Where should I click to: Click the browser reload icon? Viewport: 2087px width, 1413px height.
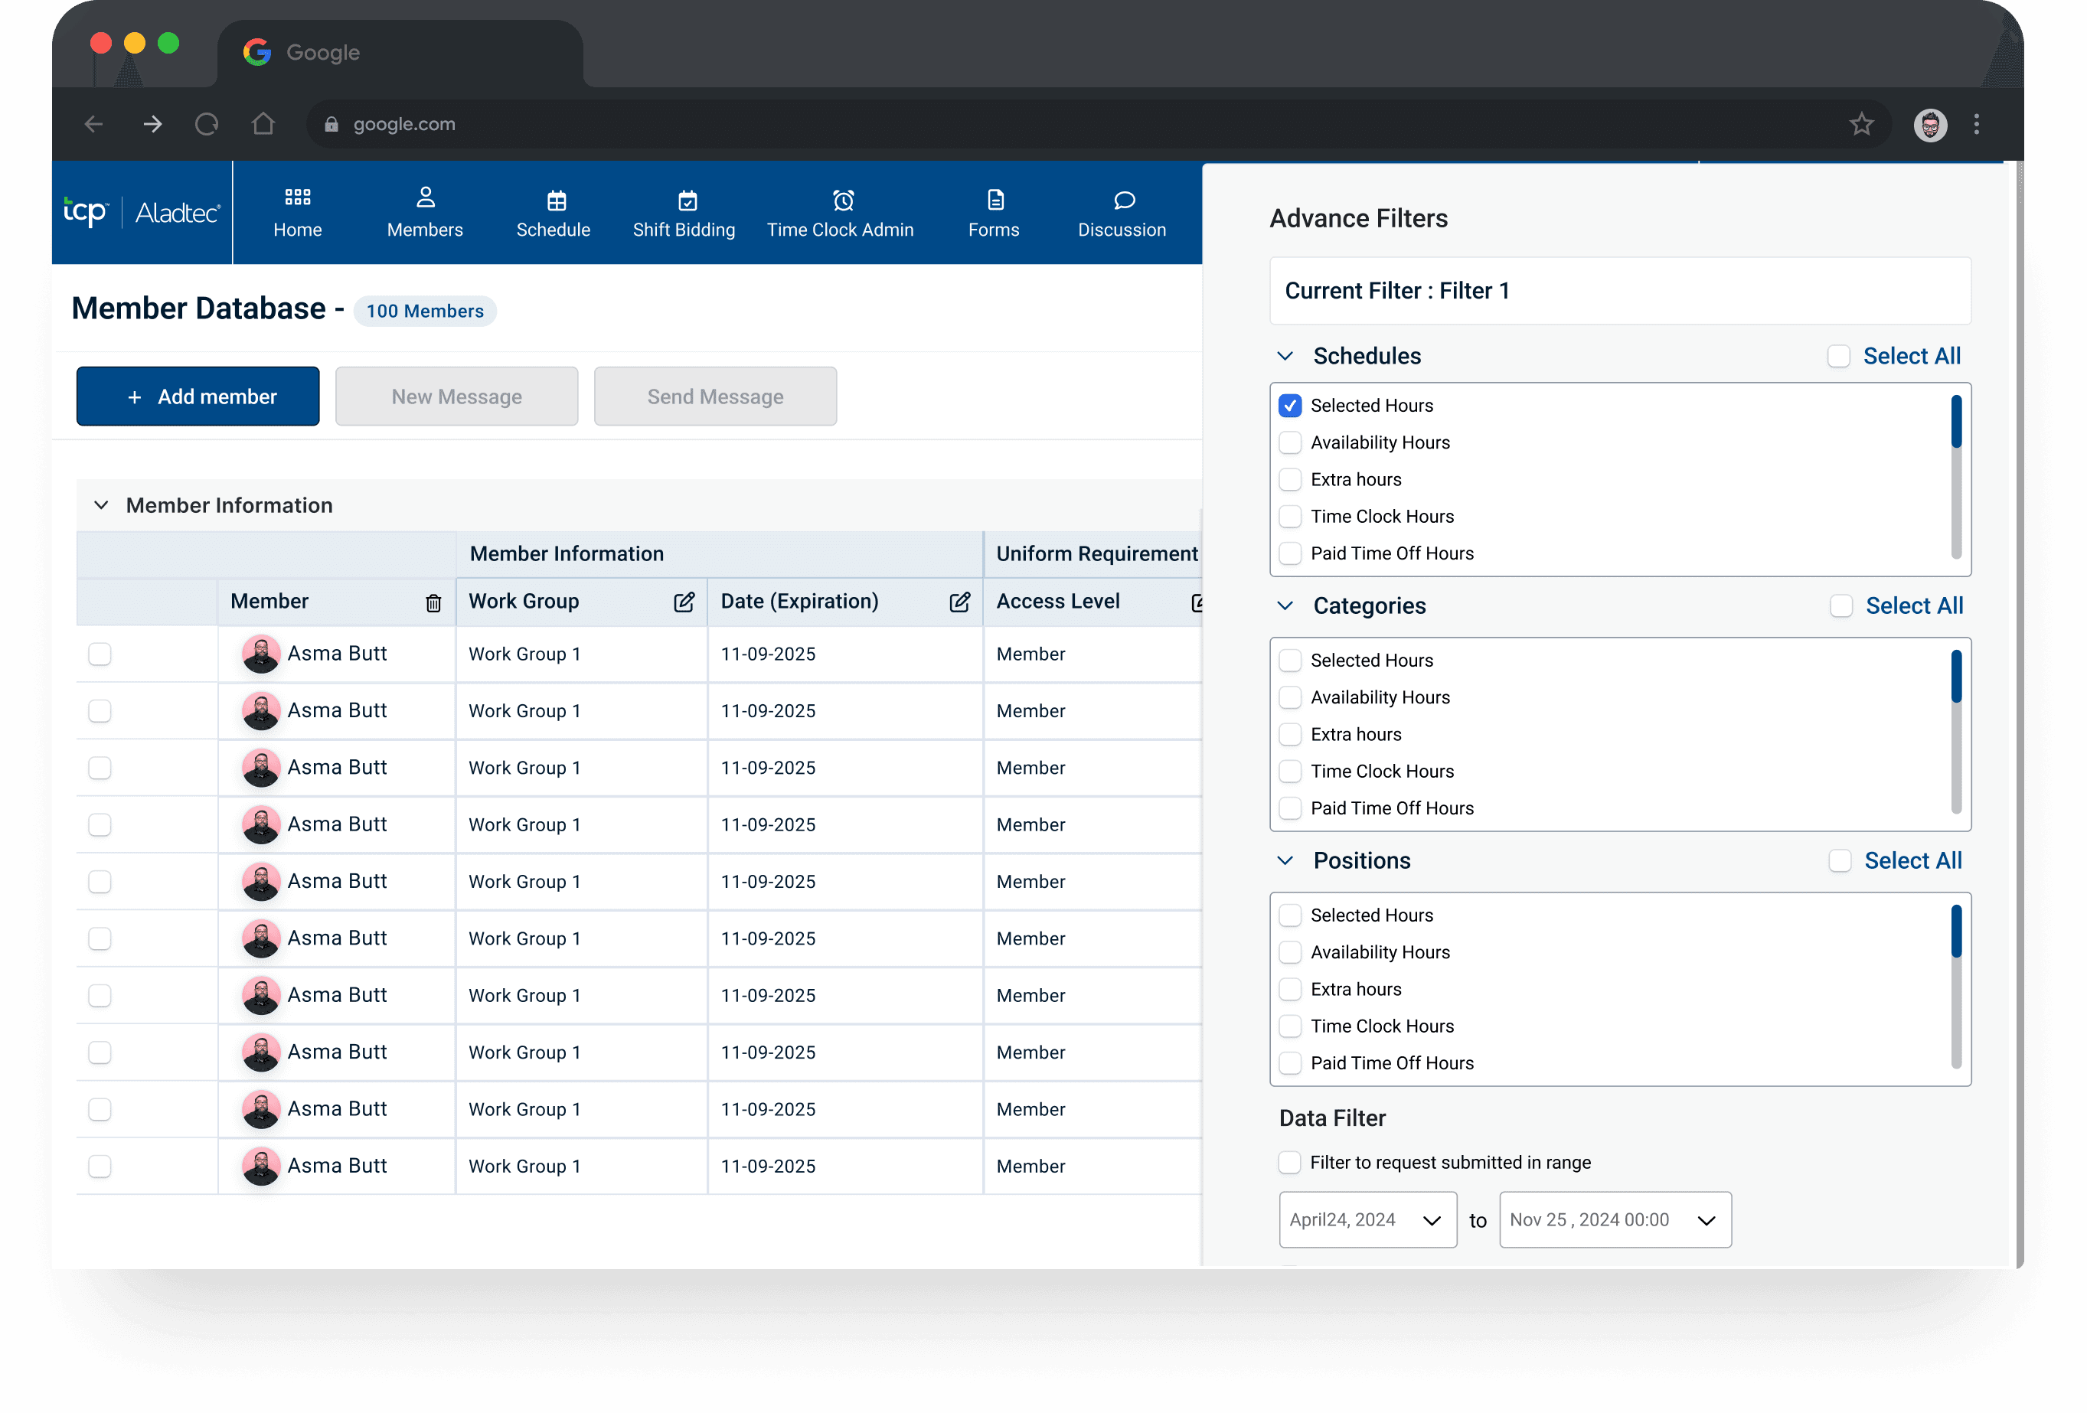[x=207, y=124]
